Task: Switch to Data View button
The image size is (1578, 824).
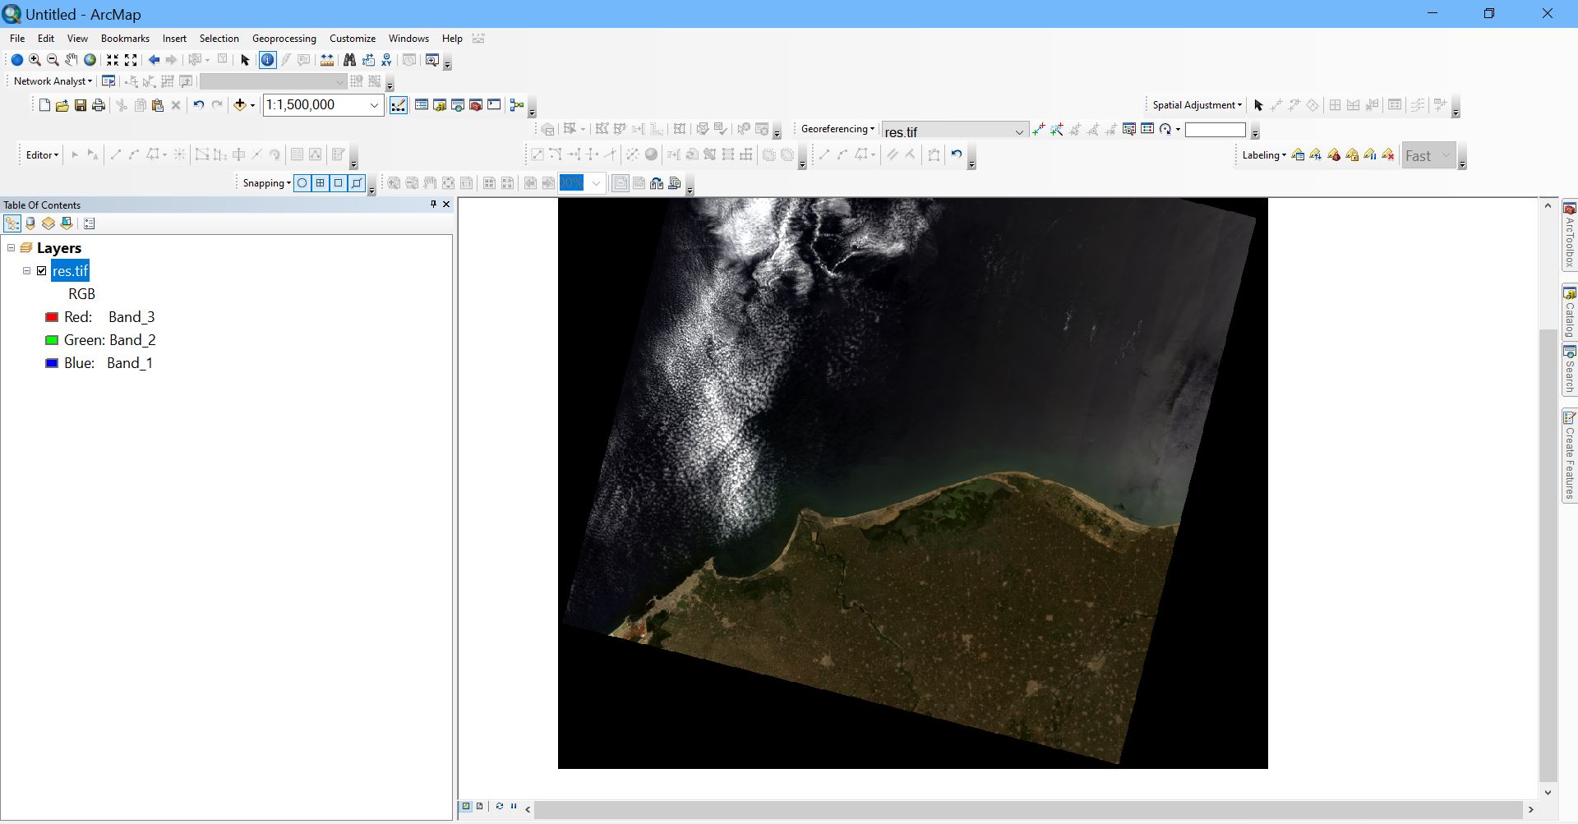Action: 466,807
